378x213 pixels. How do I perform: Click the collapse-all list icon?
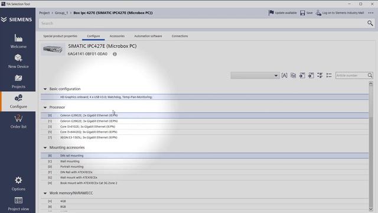pos(329,75)
